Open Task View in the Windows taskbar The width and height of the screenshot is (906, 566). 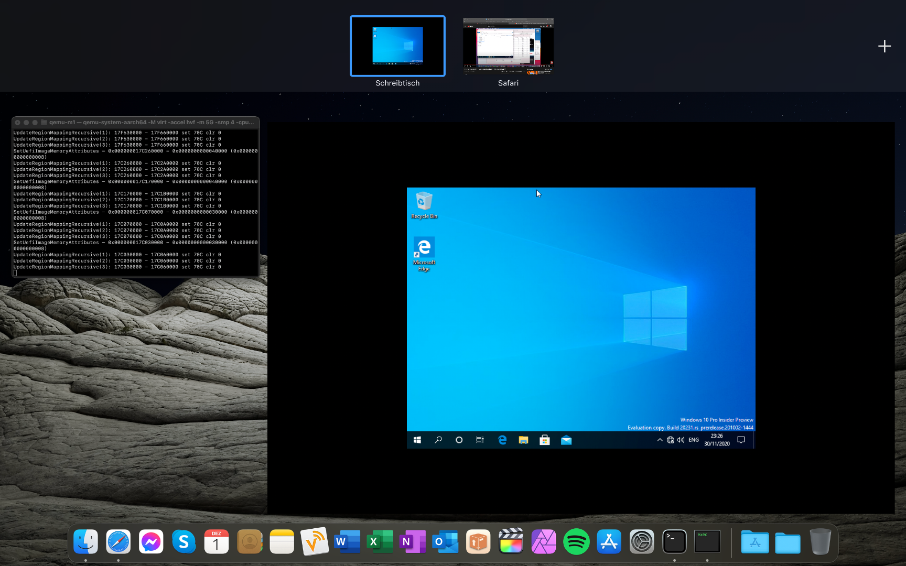click(x=480, y=440)
